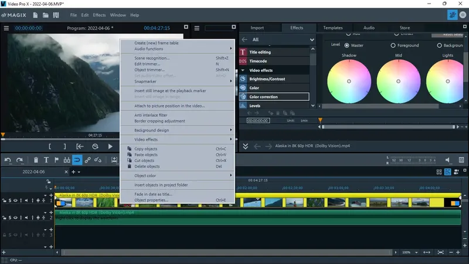Expand Audio functions submenu
469x264 pixels.
(230, 49)
